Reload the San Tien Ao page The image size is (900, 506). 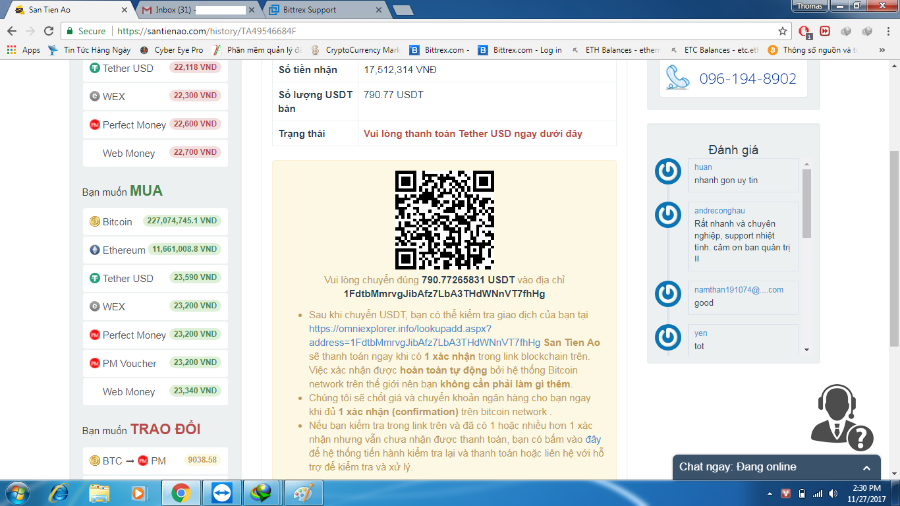coord(48,31)
